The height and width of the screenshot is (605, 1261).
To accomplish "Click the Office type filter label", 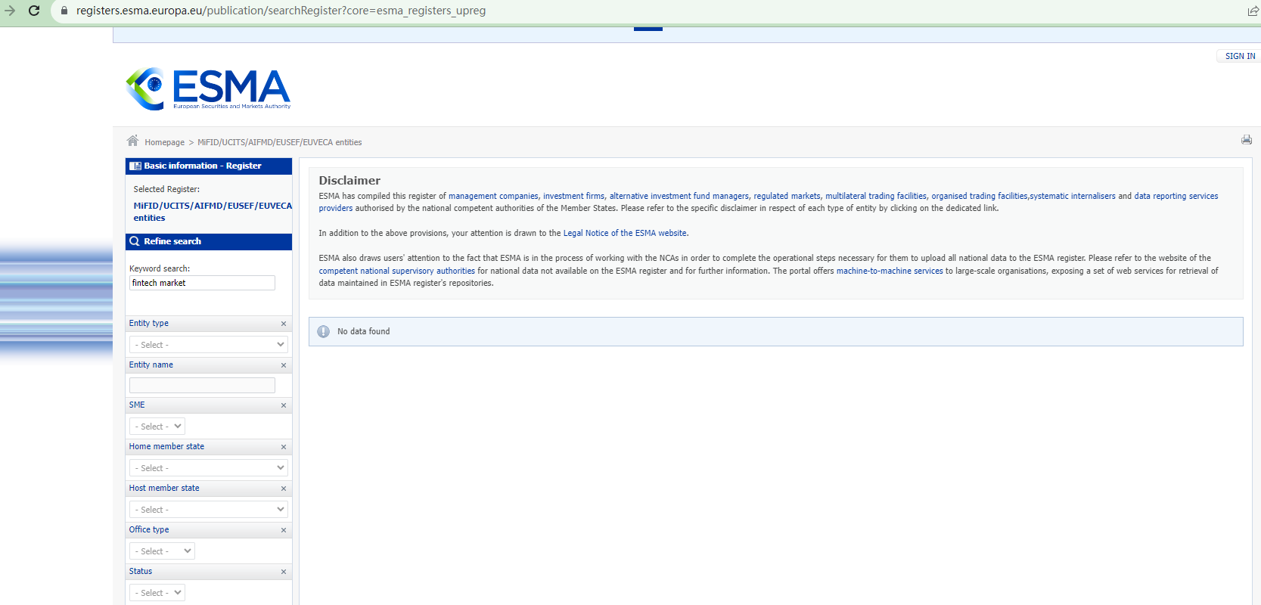I will click(x=149, y=529).
